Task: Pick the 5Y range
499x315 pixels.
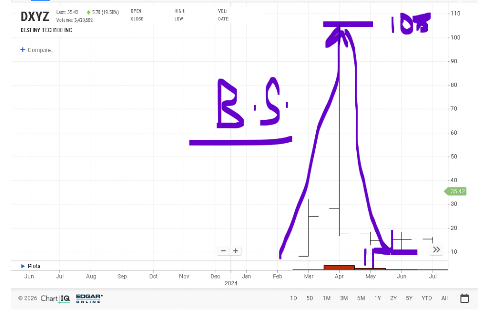Action: [x=409, y=298]
